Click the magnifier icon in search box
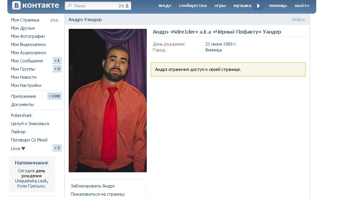The height and width of the screenshot is (198, 340). pos(69,5)
